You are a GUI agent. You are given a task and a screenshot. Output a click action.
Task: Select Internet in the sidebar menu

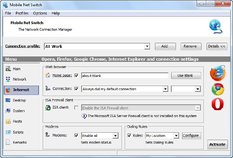[x=21, y=90]
